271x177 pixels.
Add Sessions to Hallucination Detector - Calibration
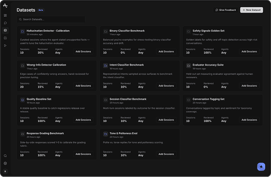[83, 51]
